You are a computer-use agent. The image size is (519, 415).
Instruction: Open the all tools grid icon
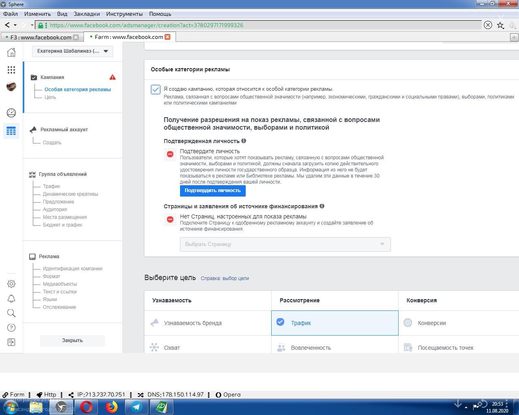coord(11,70)
